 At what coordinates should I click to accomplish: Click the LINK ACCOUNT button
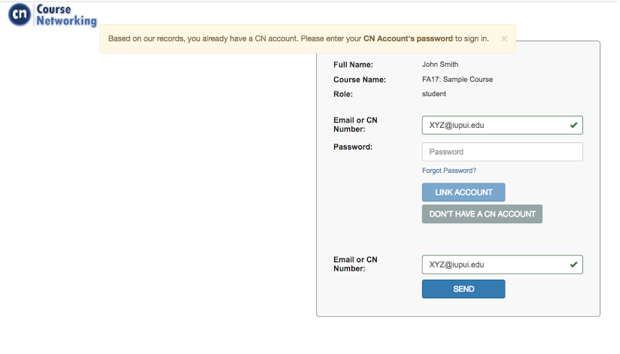click(x=463, y=192)
